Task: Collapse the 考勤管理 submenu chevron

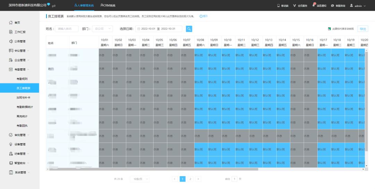Action: (x=28, y=69)
